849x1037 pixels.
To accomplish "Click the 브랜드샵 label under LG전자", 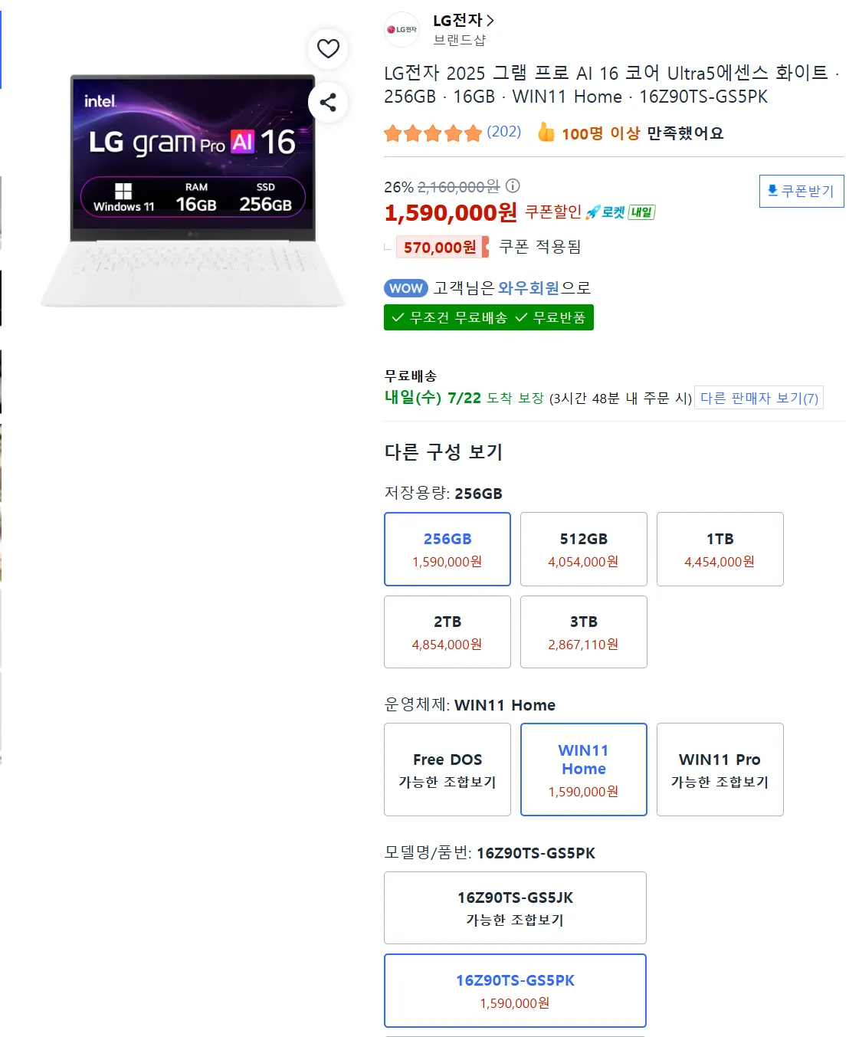I will [x=460, y=40].
